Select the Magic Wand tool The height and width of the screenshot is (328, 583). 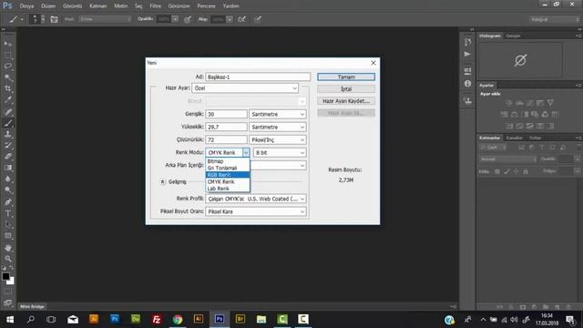point(8,77)
